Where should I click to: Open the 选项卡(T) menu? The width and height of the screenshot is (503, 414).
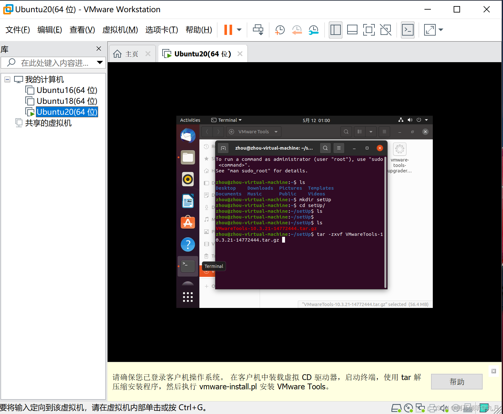tap(162, 30)
